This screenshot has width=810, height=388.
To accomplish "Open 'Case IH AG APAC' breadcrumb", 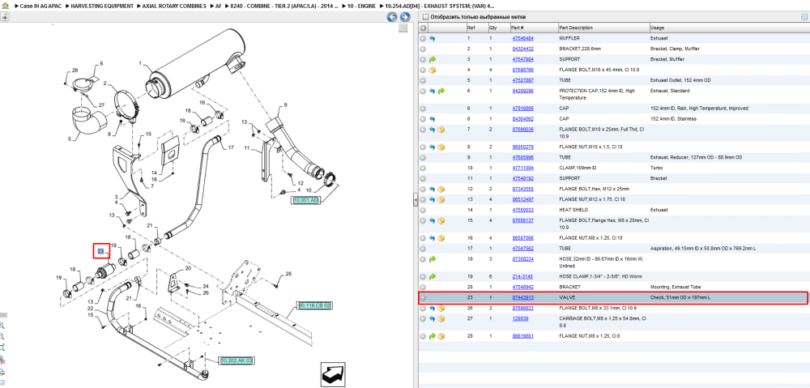I will 40,6.
